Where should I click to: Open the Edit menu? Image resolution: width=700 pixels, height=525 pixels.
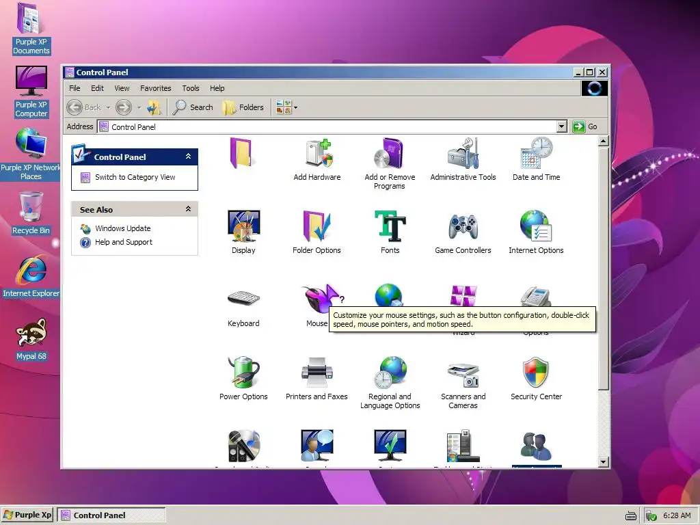(x=97, y=88)
